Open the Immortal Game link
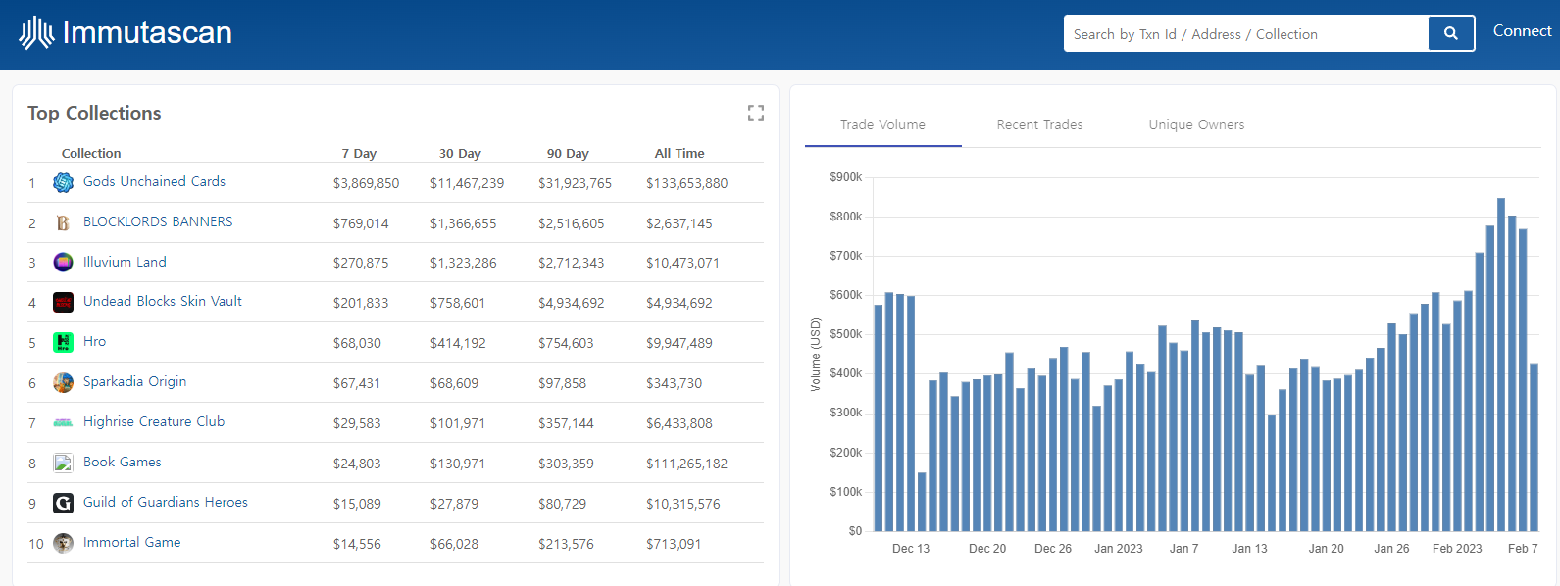 (131, 542)
